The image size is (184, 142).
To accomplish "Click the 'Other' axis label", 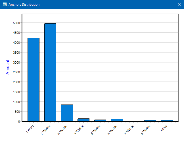I will tap(164, 128).
